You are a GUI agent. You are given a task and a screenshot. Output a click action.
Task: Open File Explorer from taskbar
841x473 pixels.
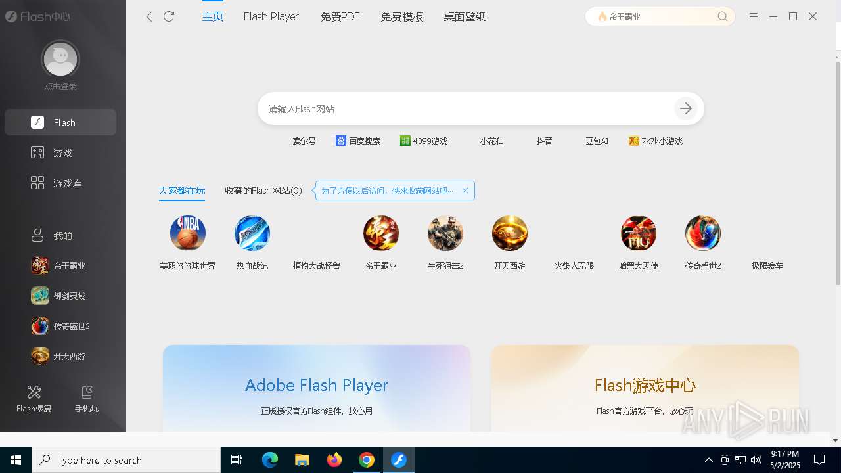tap(302, 460)
